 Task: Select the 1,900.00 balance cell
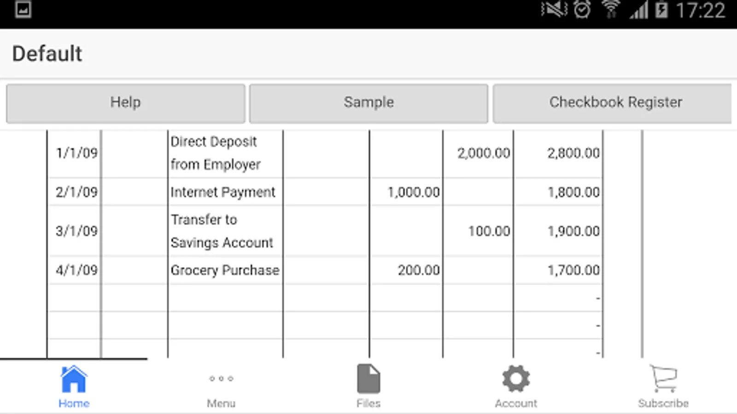pyautogui.click(x=558, y=231)
